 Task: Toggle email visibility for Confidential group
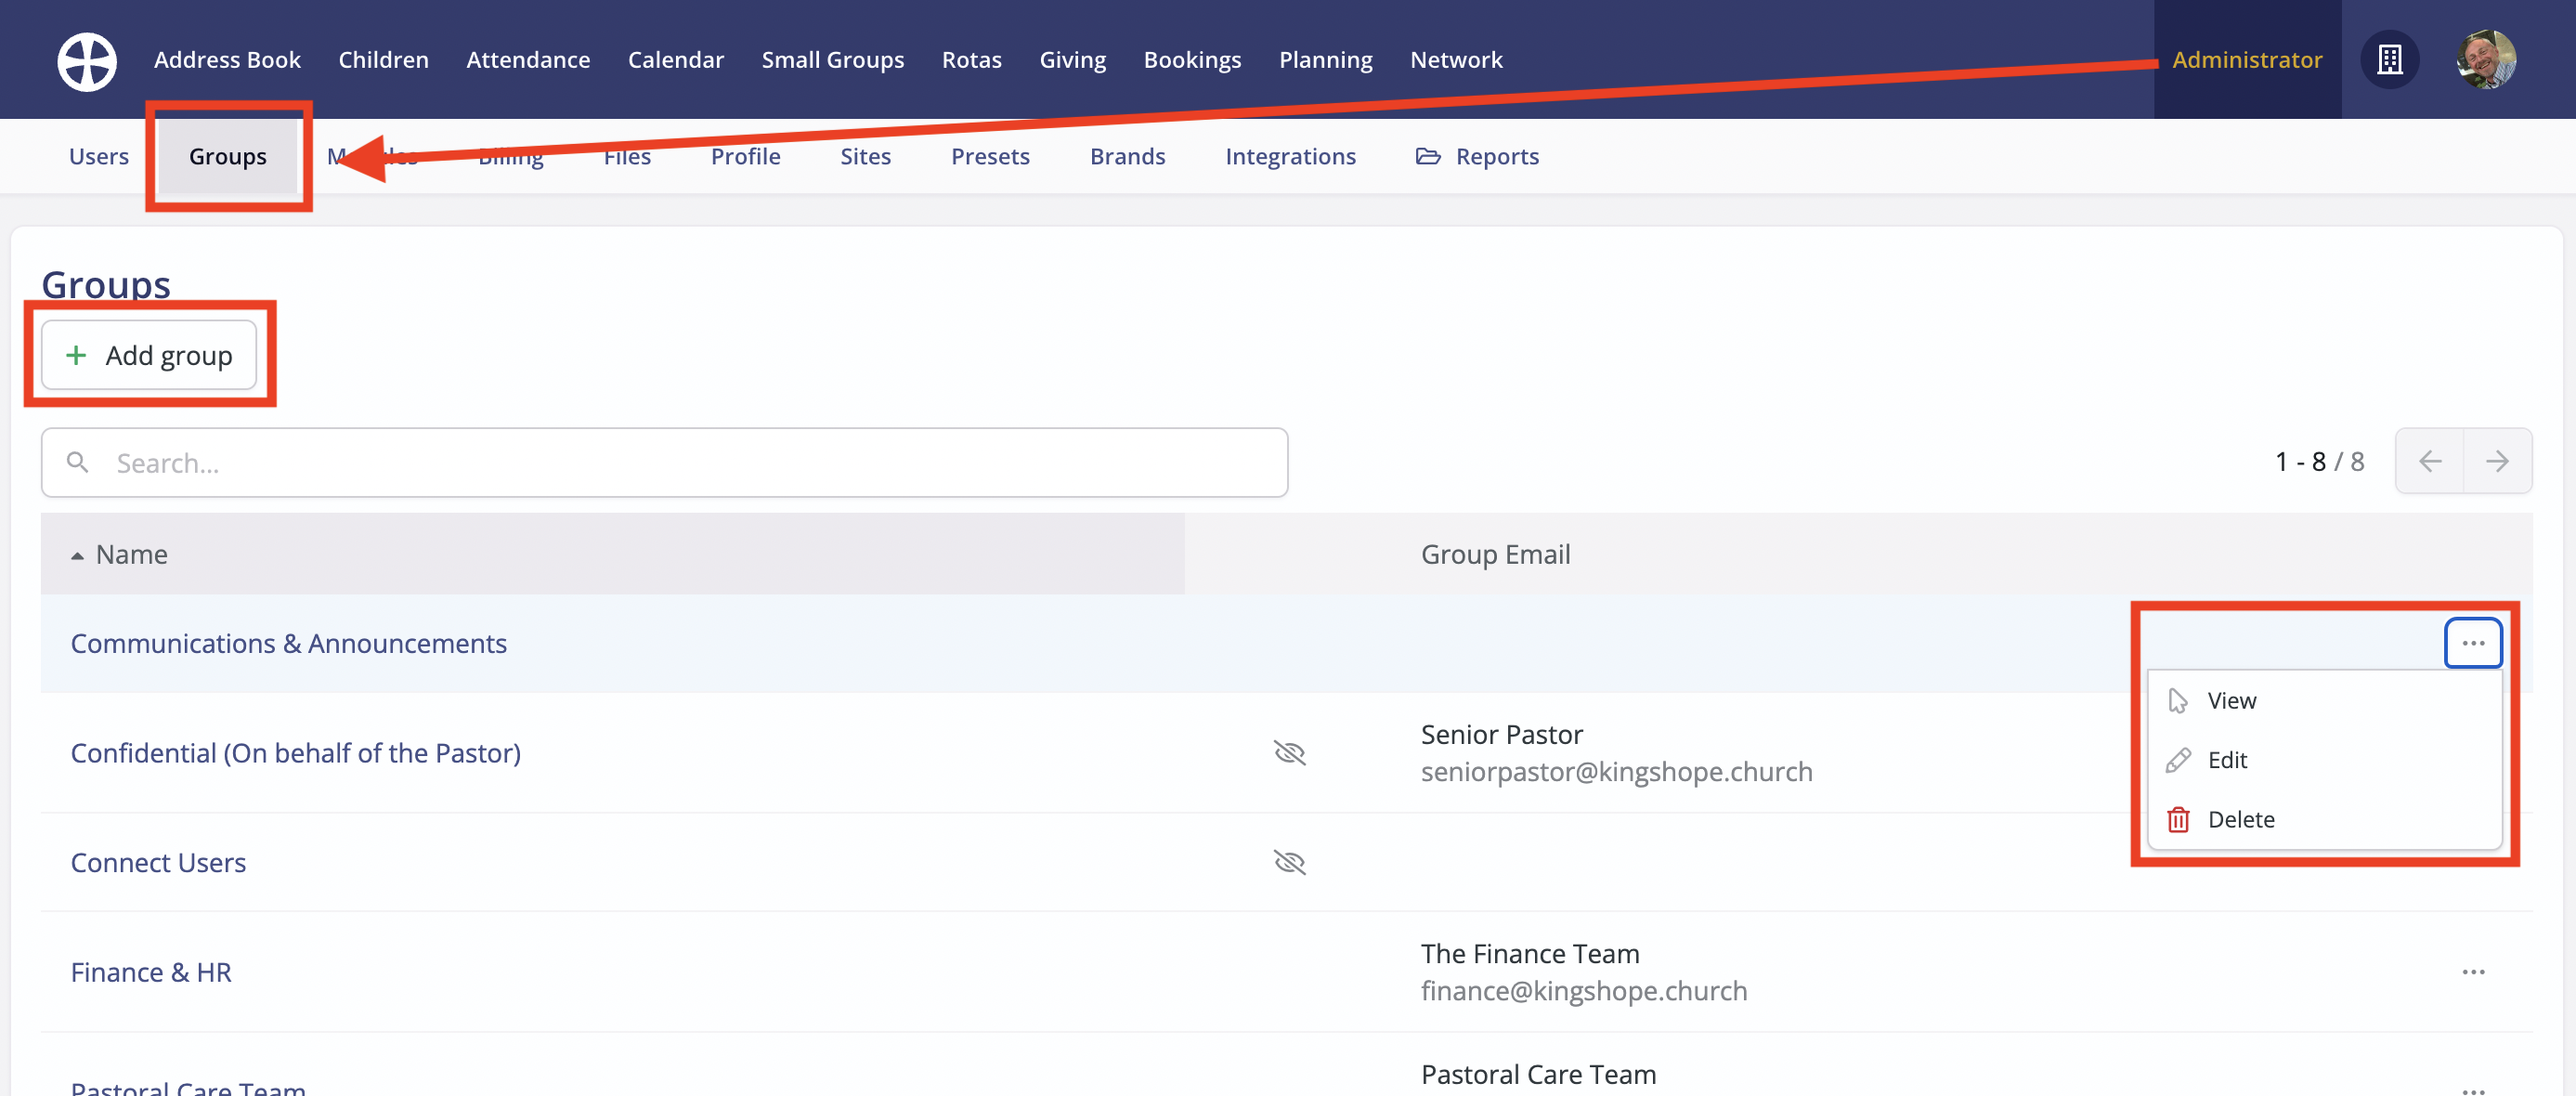point(1290,753)
